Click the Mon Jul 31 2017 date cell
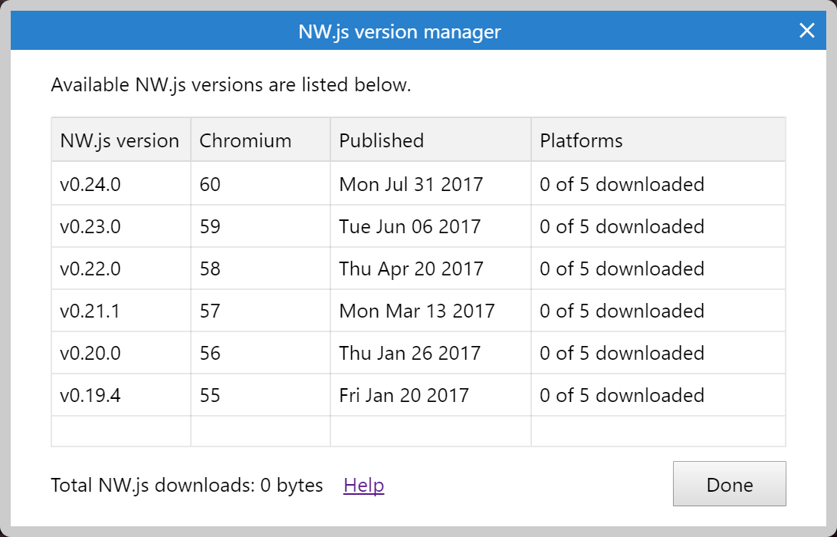The width and height of the screenshot is (837, 537). [x=412, y=184]
